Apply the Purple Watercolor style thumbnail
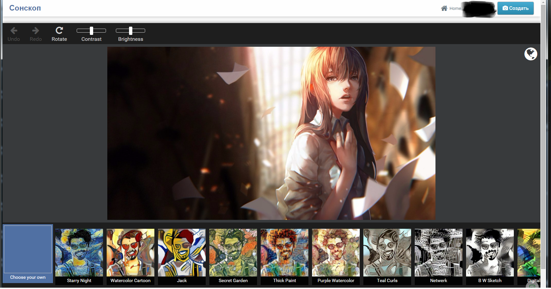 click(336, 253)
